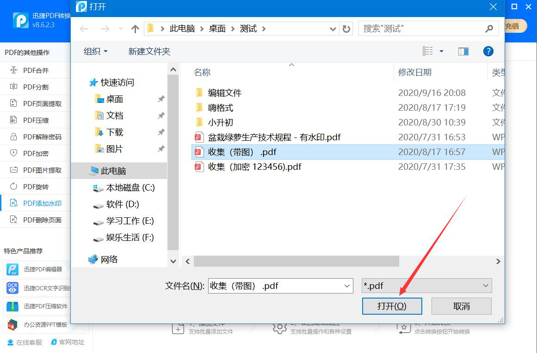The height and width of the screenshot is (353, 537).
Task: Open PDF合并 merge tool in sidebar
Action: coord(35,71)
